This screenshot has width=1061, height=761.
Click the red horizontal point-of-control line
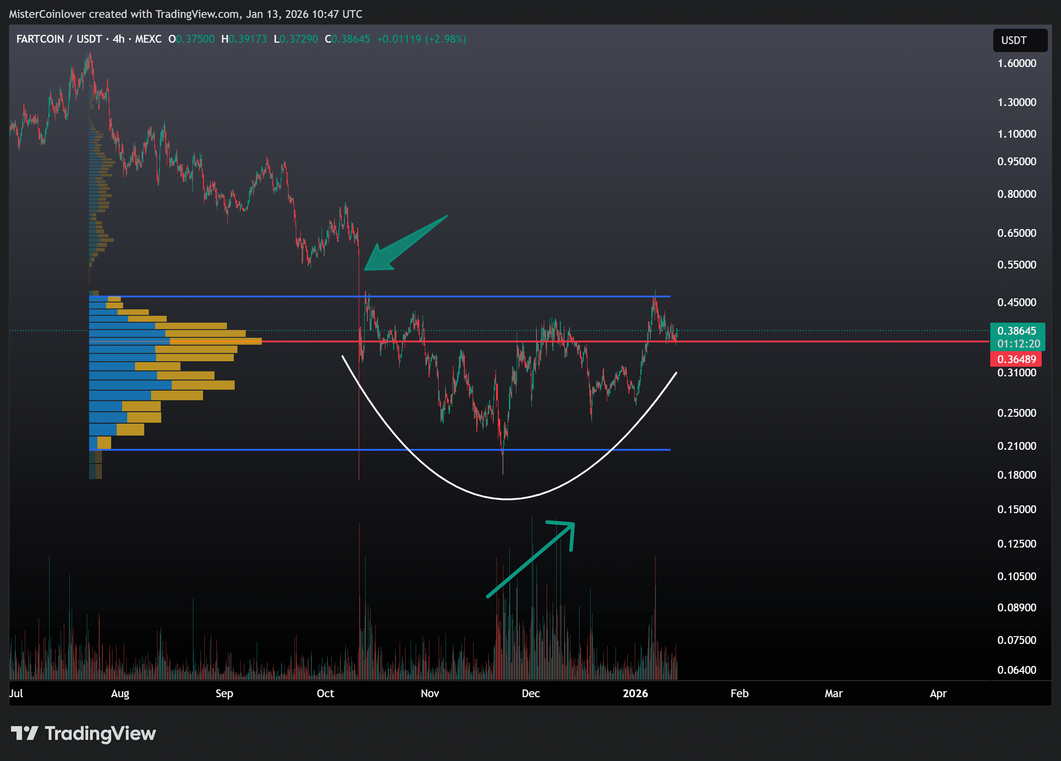(795, 341)
